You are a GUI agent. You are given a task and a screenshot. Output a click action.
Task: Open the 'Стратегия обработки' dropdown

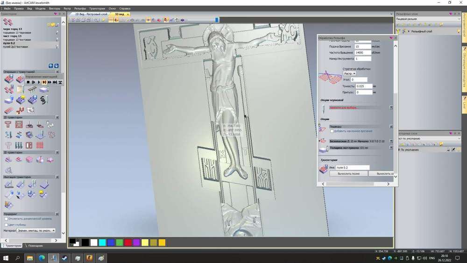(x=350, y=73)
